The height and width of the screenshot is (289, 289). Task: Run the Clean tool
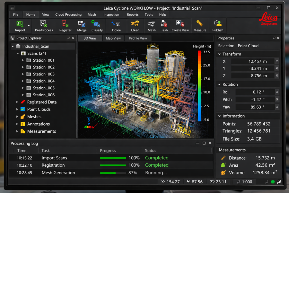click(135, 26)
